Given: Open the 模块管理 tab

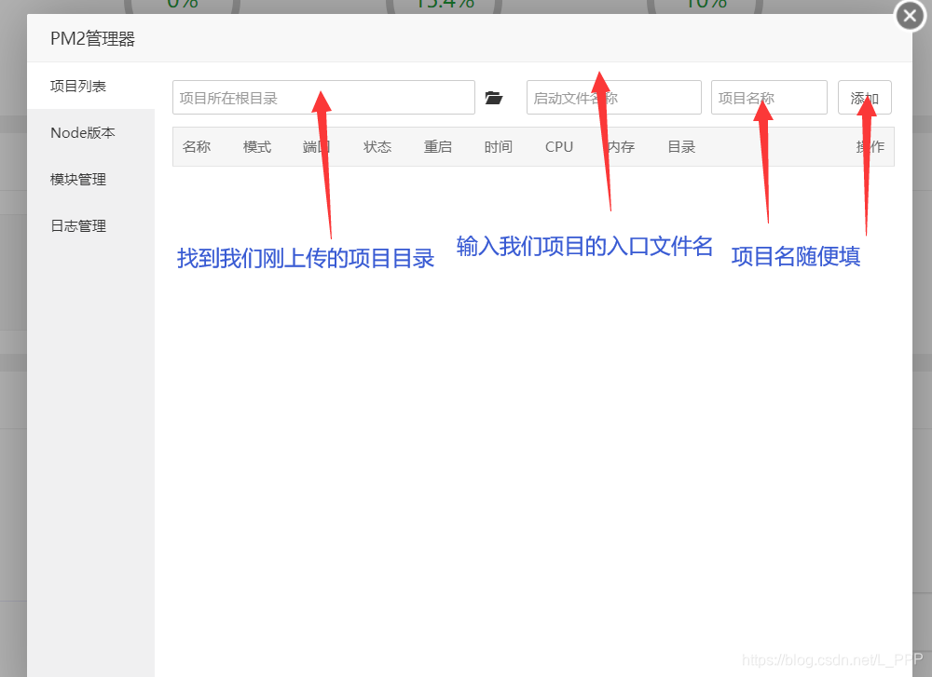Looking at the screenshot, I should click(x=90, y=180).
